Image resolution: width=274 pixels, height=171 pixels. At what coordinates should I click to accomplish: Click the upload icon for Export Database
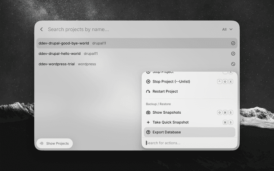pos(148,132)
